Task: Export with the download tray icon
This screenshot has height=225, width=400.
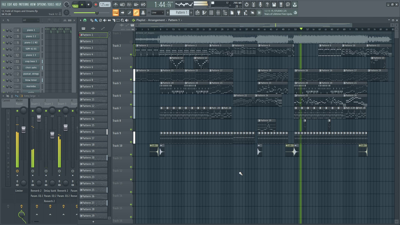Action: (x=295, y=5)
